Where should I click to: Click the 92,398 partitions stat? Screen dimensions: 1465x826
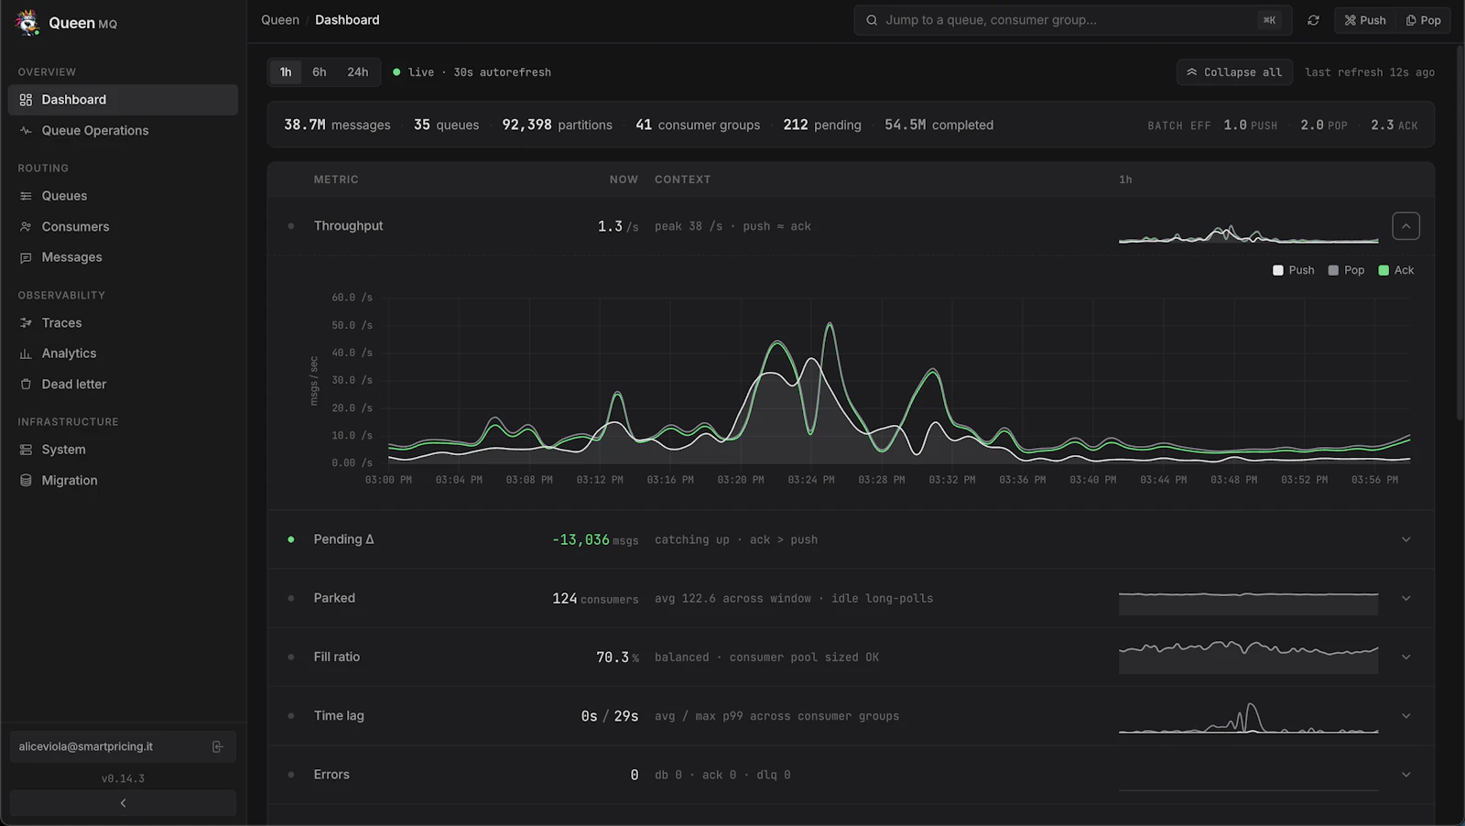(557, 125)
